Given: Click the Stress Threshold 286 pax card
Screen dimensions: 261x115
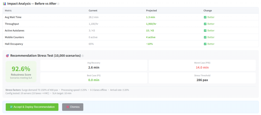Looking at the screenshot, I should point(202,78).
